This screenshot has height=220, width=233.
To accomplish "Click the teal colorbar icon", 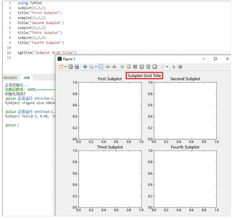I will (148, 67).
